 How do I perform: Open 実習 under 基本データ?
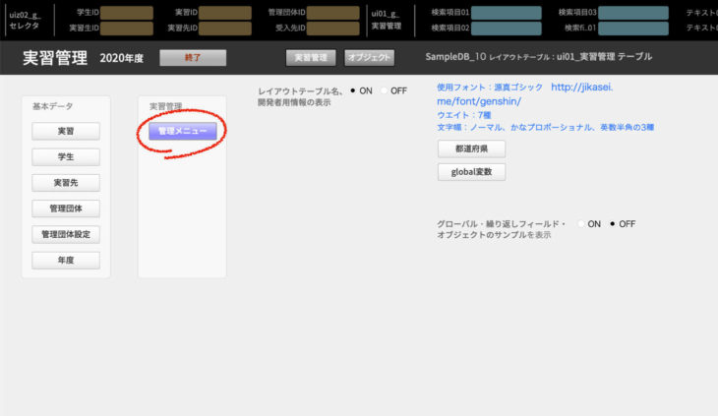point(65,131)
